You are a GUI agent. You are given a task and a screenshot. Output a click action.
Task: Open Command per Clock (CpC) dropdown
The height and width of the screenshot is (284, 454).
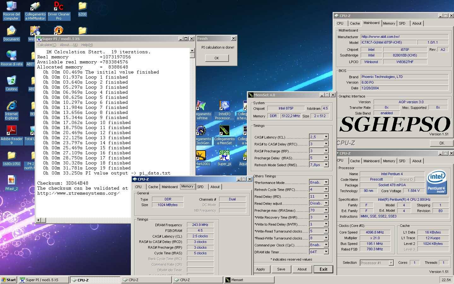[326, 245]
